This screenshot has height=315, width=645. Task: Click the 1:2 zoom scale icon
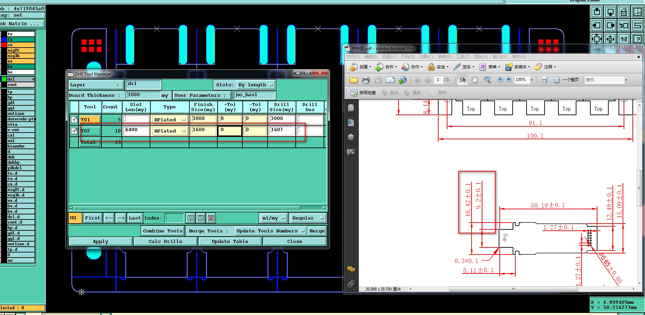tap(624, 39)
